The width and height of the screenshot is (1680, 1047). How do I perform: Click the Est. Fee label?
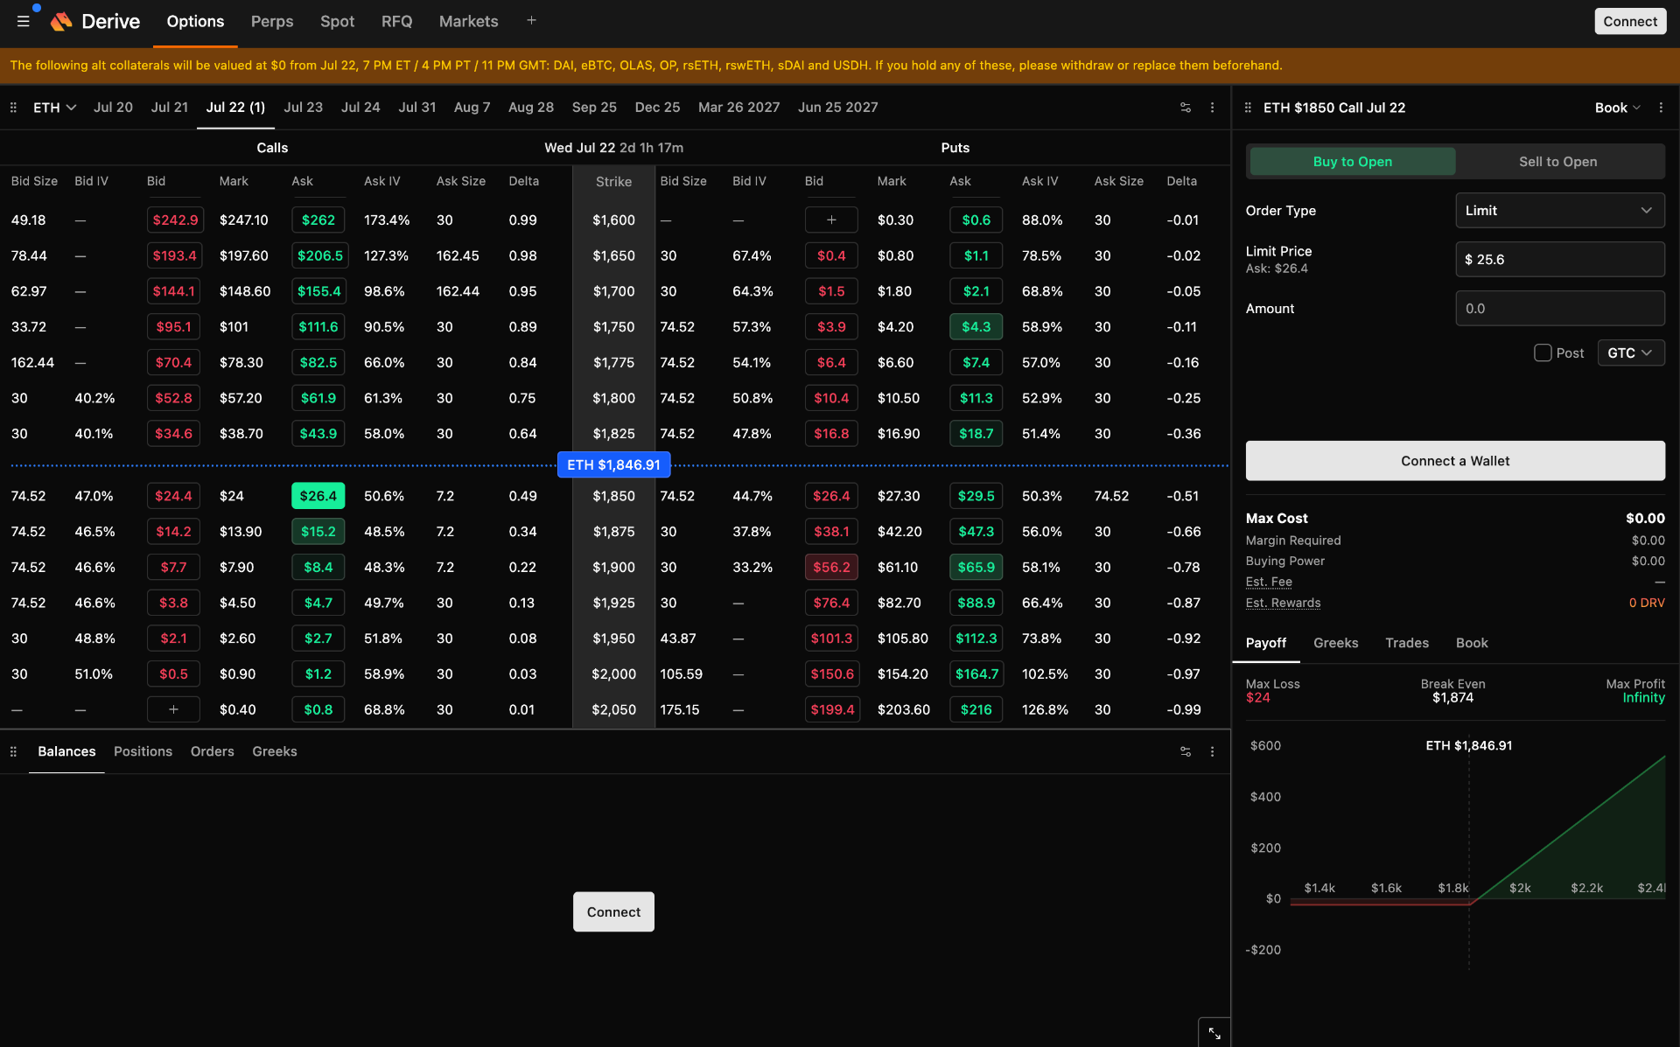(x=1268, y=582)
